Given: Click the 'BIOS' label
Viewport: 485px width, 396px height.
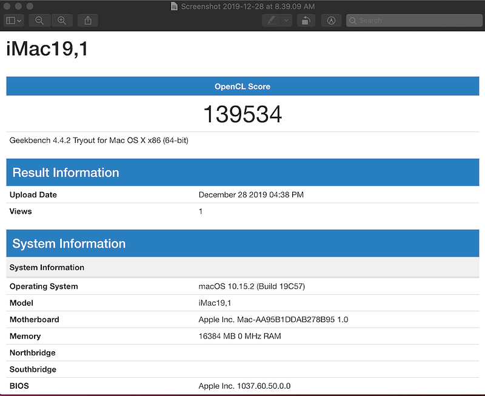Looking at the screenshot, I should [x=19, y=386].
